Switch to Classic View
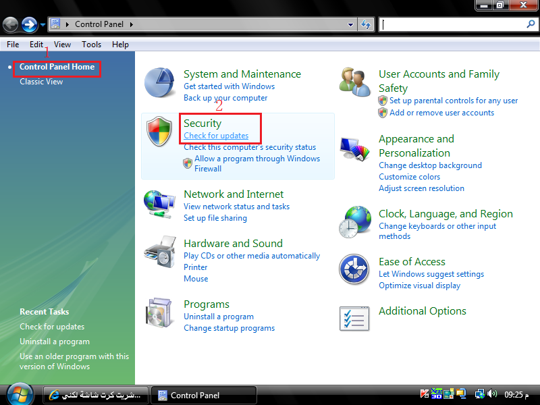The width and height of the screenshot is (540, 405). pos(41,82)
